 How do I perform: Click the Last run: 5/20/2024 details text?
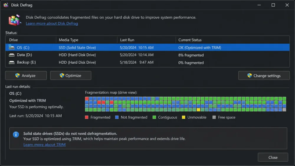(36, 116)
